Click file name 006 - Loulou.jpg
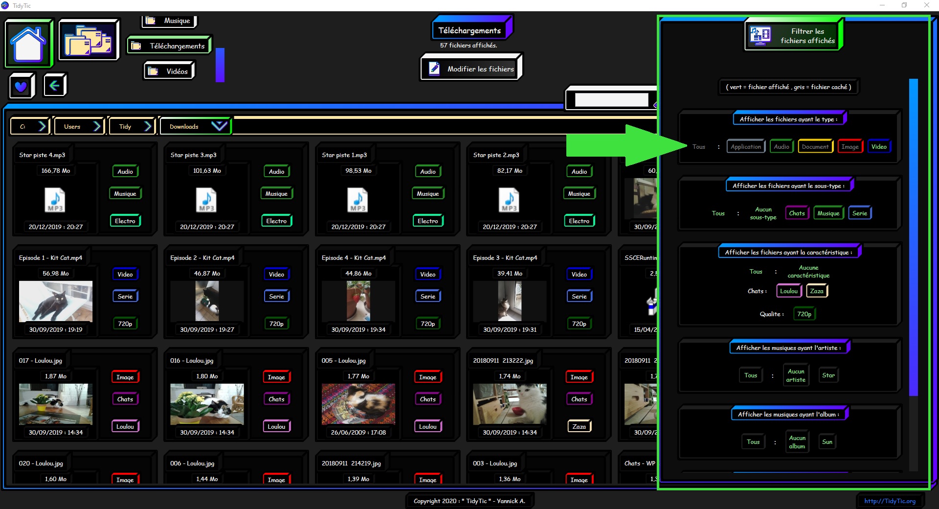The height and width of the screenshot is (509, 939). pos(192,463)
